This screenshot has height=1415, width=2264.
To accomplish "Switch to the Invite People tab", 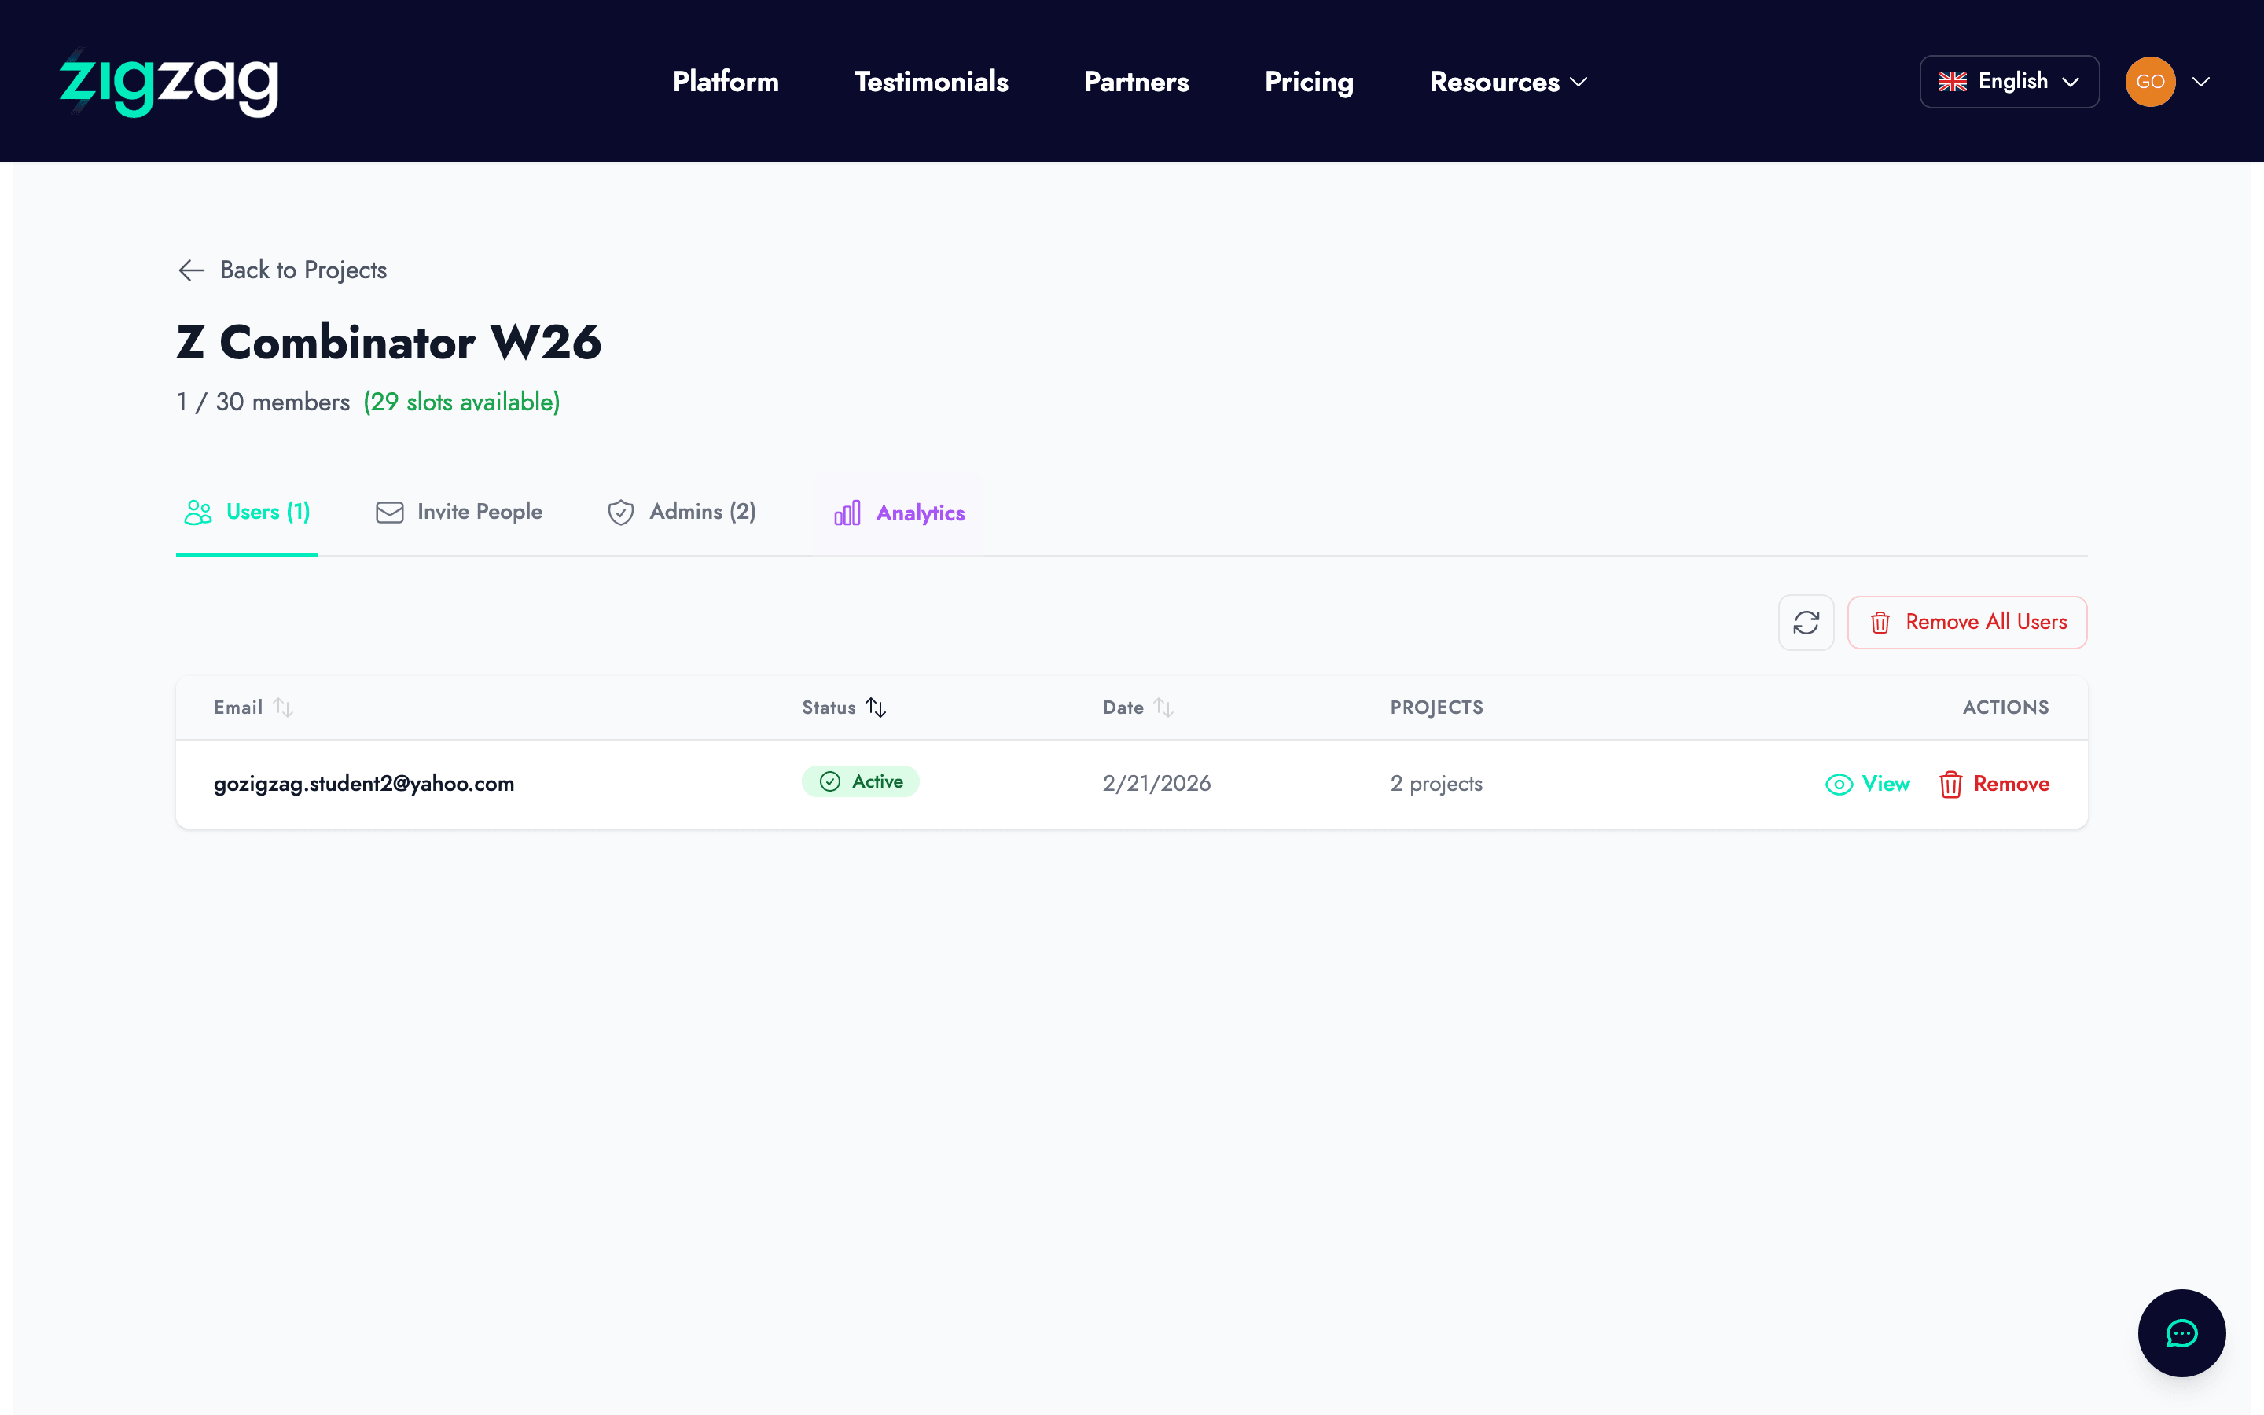I will pos(458,513).
